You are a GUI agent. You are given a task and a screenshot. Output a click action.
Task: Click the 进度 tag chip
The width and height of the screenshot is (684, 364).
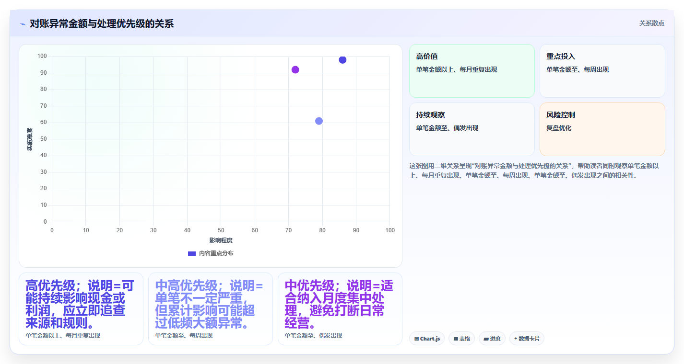click(492, 339)
